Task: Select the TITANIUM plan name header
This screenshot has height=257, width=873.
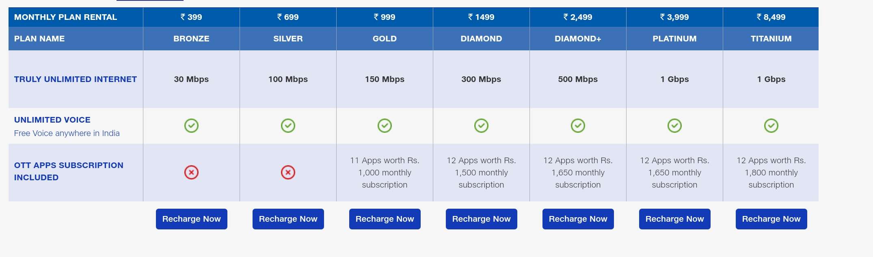Action: (x=771, y=39)
